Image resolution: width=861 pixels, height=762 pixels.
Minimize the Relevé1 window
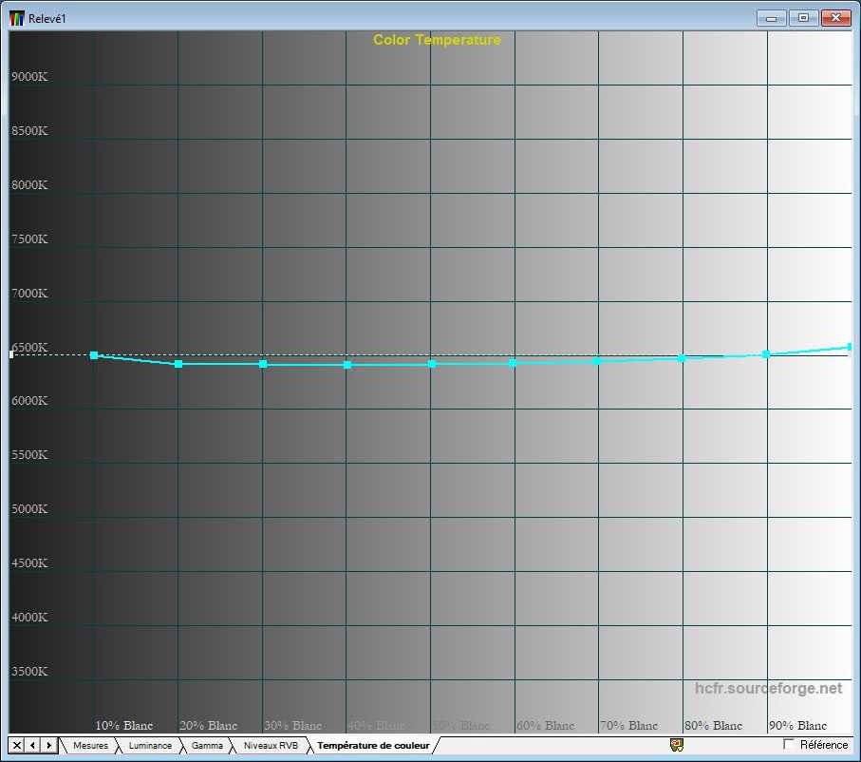pos(772,18)
